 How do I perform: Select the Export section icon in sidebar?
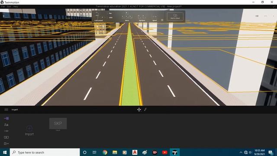[x=6, y=143]
